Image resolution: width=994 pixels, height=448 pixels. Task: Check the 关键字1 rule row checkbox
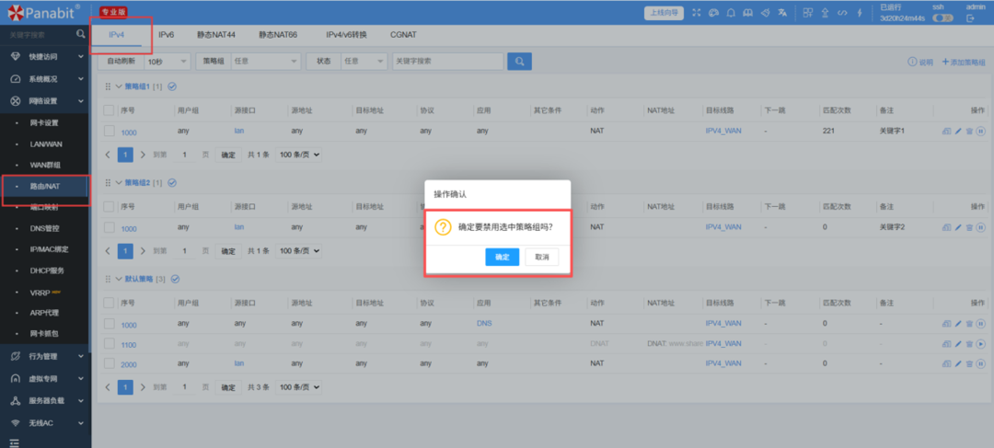[x=109, y=132]
